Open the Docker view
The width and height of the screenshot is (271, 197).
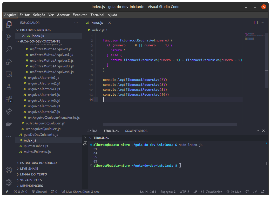(9, 124)
